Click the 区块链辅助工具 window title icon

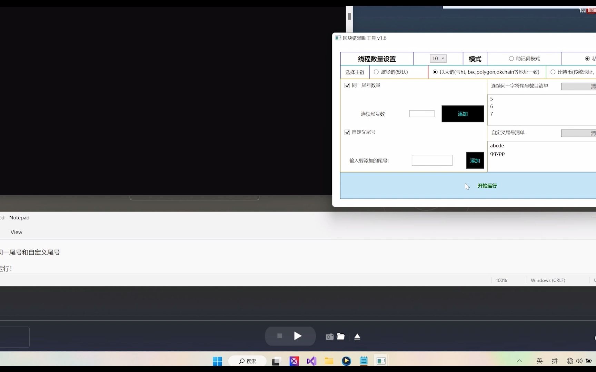click(338, 38)
